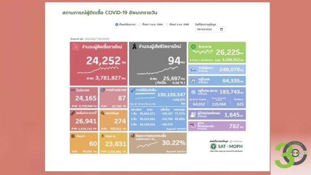
Task: Click the SAT-MOPH logo
Action: (x=226, y=146)
